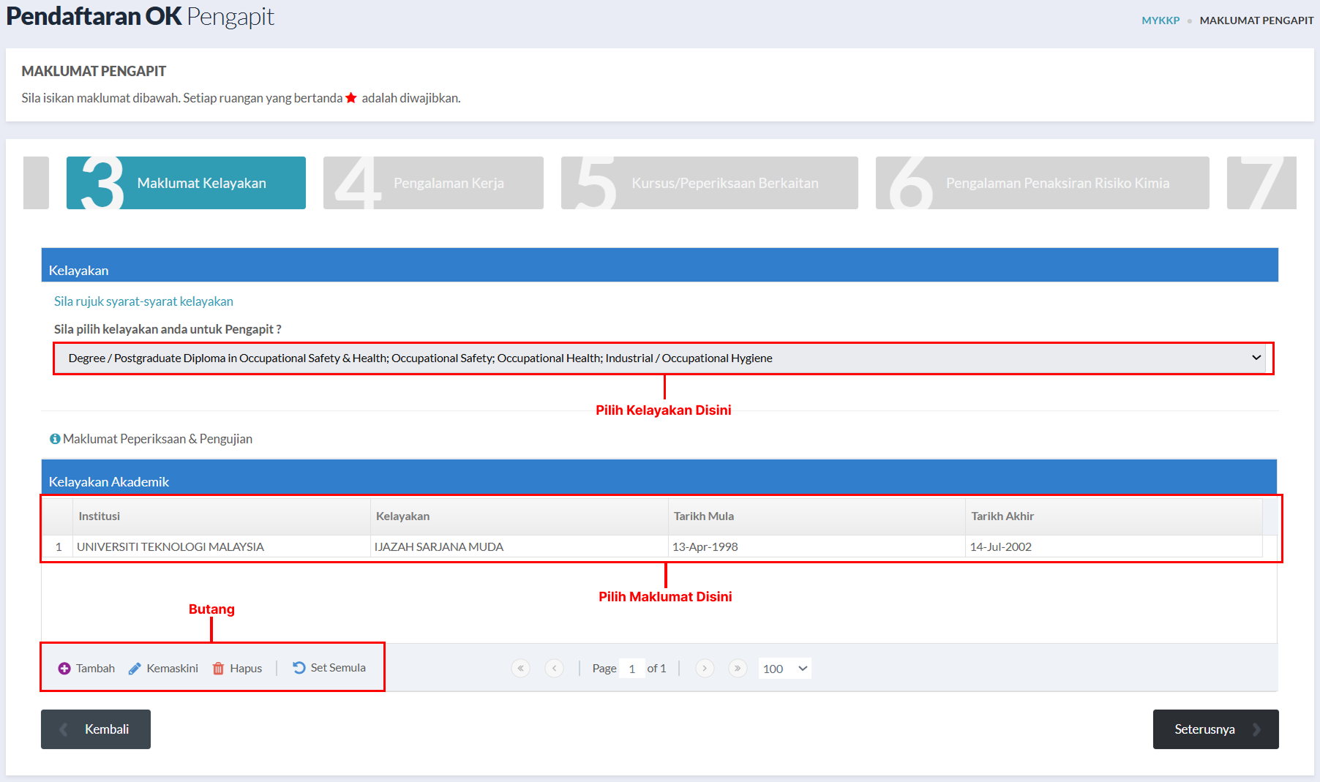The height and width of the screenshot is (782, 1320).
Task: Select step 4 Pengalaman Kerja tab
Action: pyautogui.click(x=433, y=183)
